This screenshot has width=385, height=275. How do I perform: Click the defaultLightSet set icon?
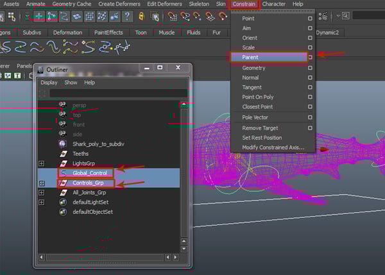pyautogui.click(x=63, y=202)
